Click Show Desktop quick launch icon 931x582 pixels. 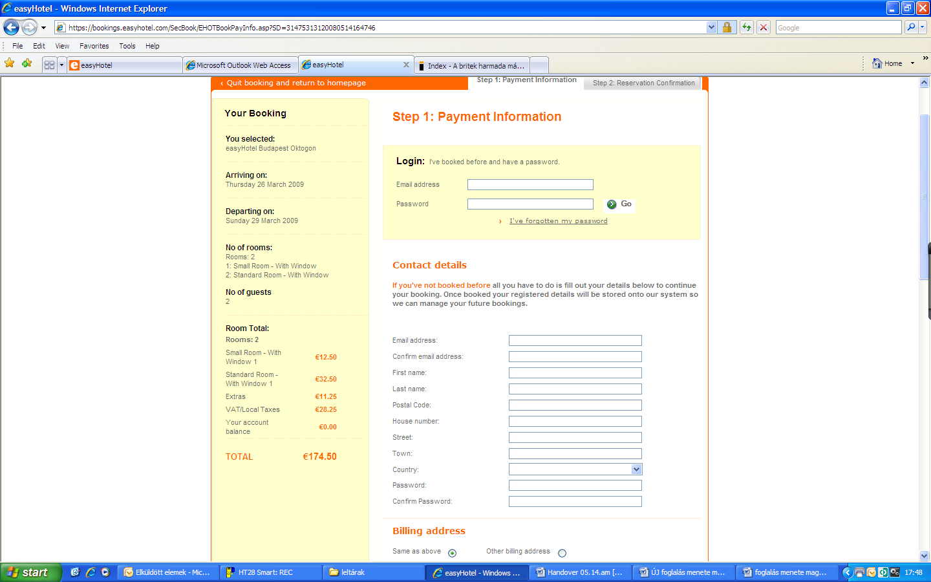[75, 572]
